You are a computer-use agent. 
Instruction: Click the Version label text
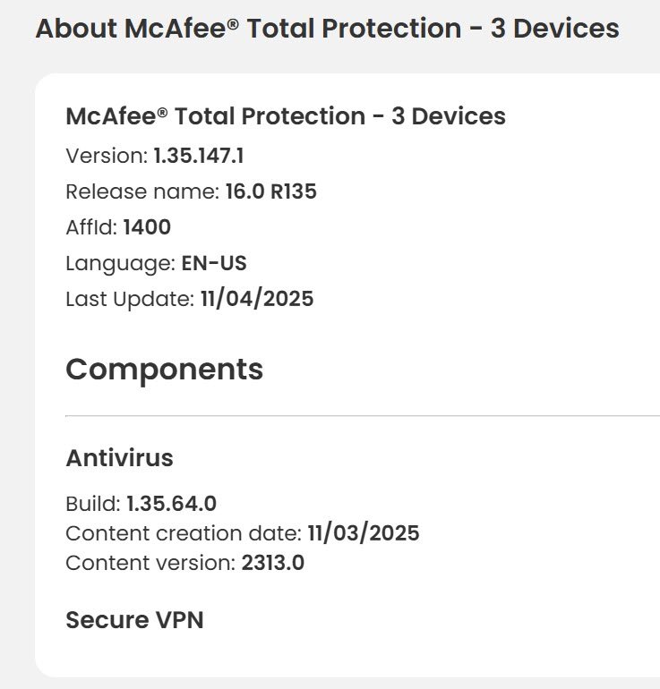(106, 156)
